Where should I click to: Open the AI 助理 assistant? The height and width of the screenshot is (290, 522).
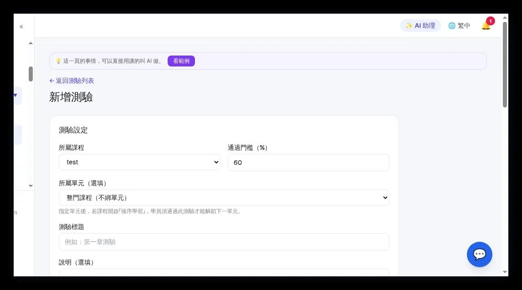(x=420, y=25)
